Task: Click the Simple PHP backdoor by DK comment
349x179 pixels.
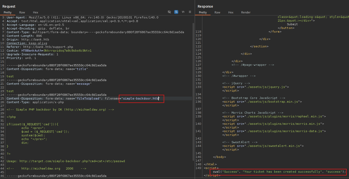Action: pyautogui.click(x=60, y=110)
